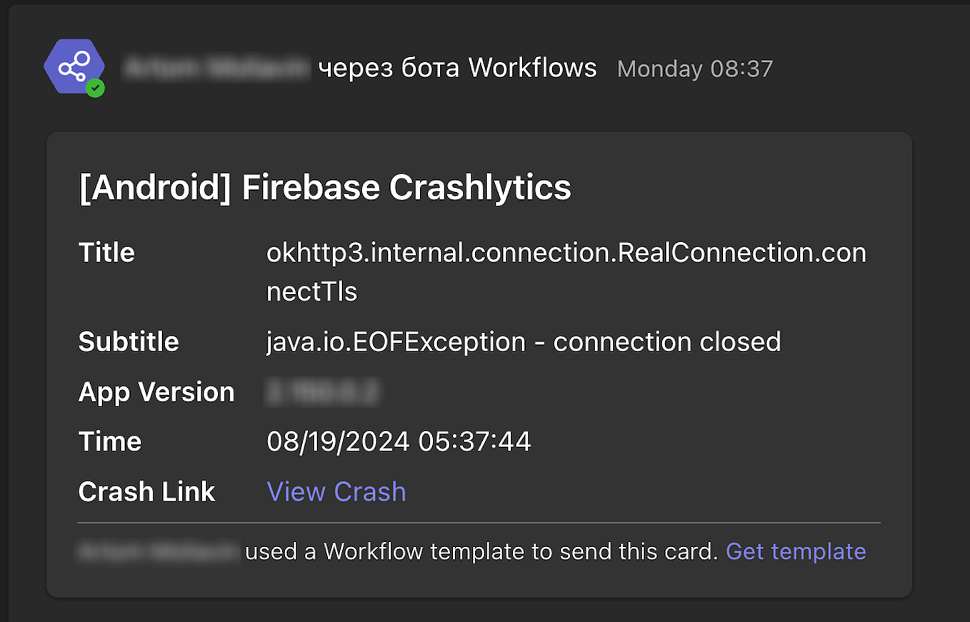Open the View Crash link
970x622 pixels.
coord(336,491)
